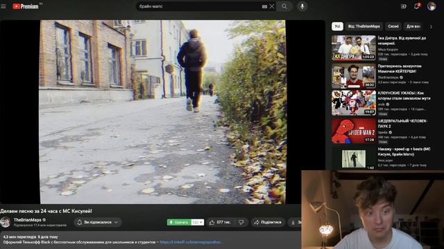The image size is (444, 249).
Task: Click the 30:22 duration badge
Action: coord(370,84)
